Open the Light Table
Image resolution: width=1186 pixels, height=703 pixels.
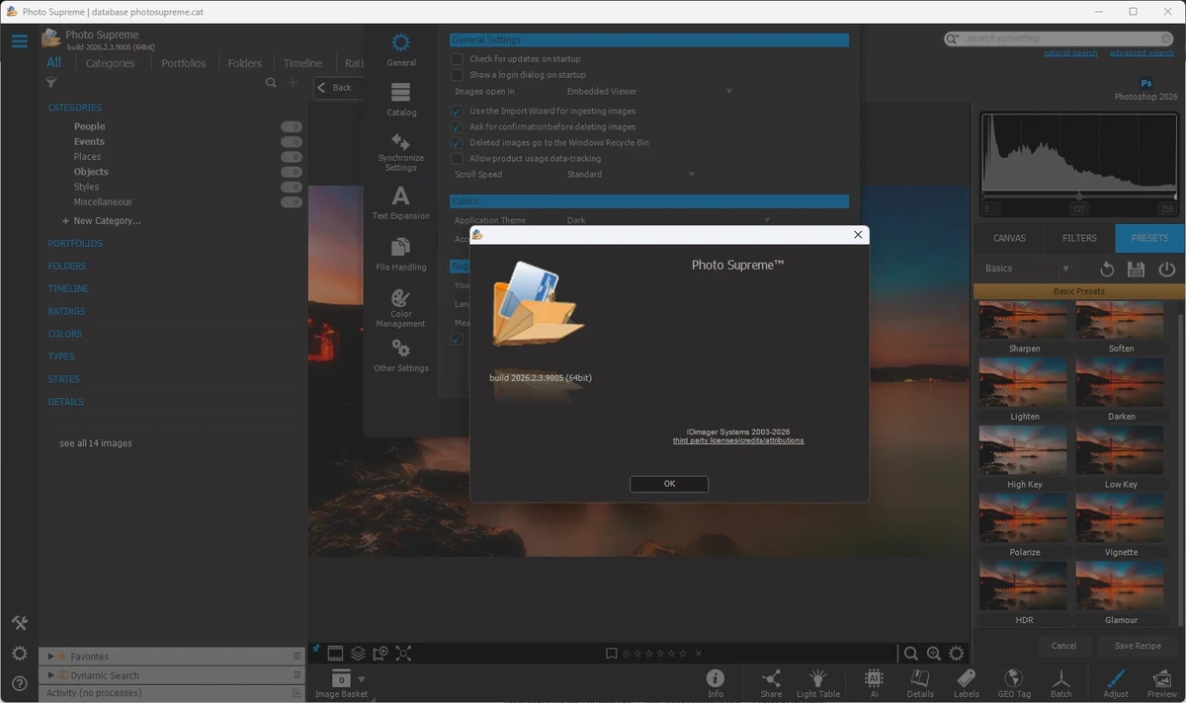click(x=818, y=683)
